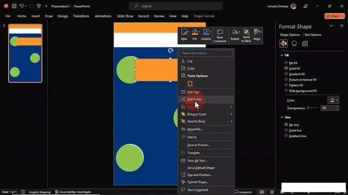Click the user account avatar
The width and height of the screenshot is (348, 195).
click(x=294, y=6)
